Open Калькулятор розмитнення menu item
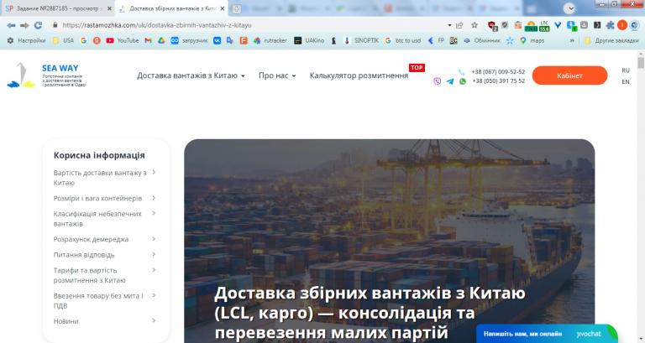Screen dimensions: 645x343 (x=359, y=75)
